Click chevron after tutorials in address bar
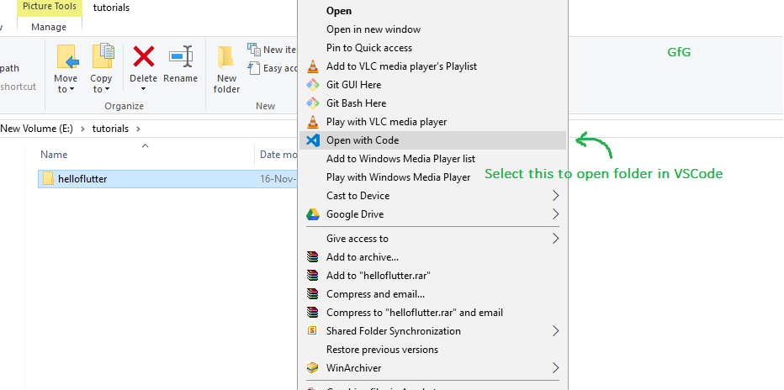 (x=138, y=129)
